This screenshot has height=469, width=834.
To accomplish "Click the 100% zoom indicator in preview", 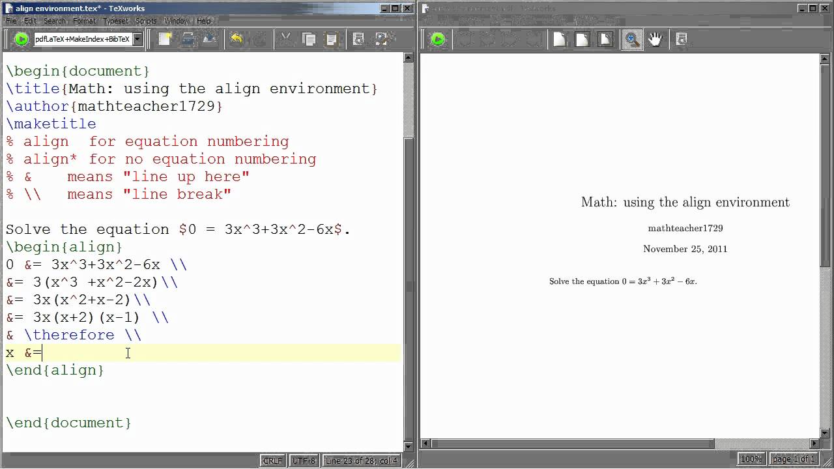I will pyautogui.click(x=751, y=459).
